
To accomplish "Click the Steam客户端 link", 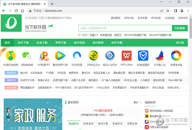I will coord(175,80).
